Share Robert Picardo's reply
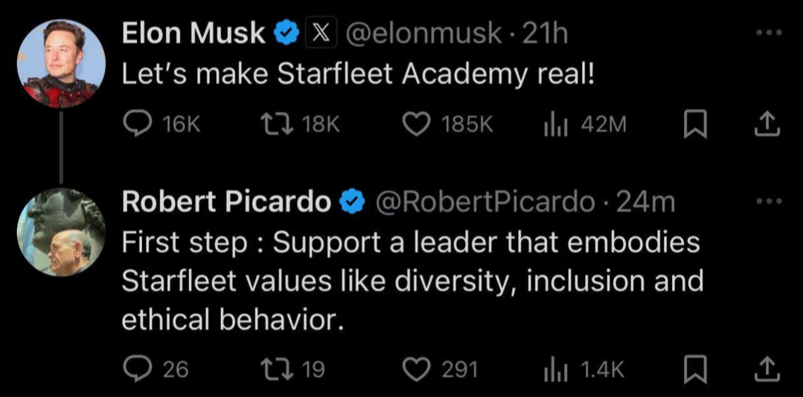Viewport: 803px width, 397px height. click(767, 370)
